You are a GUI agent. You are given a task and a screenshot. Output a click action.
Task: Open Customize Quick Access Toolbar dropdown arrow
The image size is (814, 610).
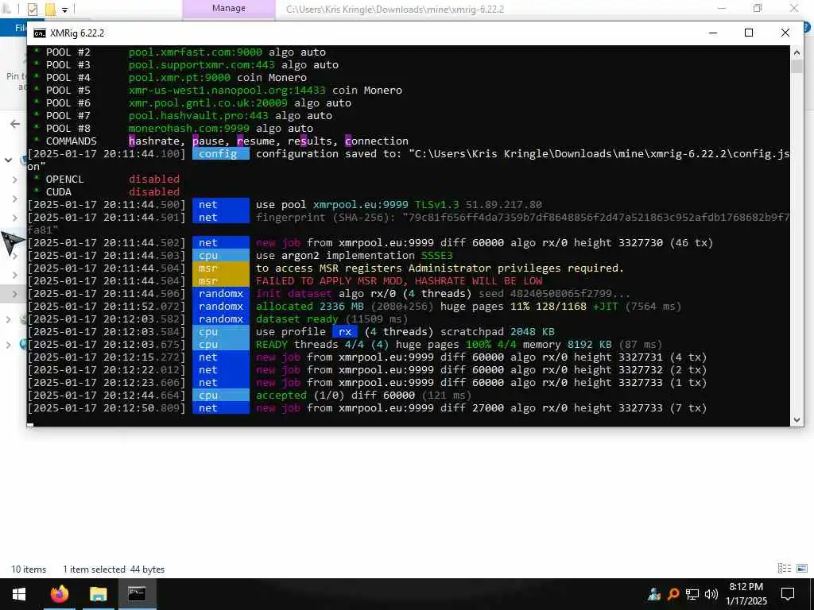(65, 10)
